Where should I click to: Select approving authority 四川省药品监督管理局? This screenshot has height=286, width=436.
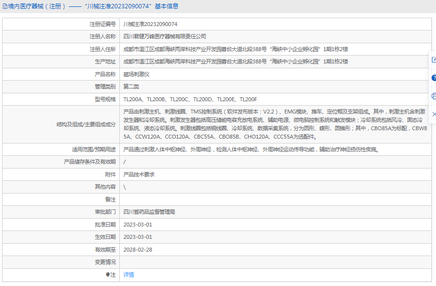[149, 212]
